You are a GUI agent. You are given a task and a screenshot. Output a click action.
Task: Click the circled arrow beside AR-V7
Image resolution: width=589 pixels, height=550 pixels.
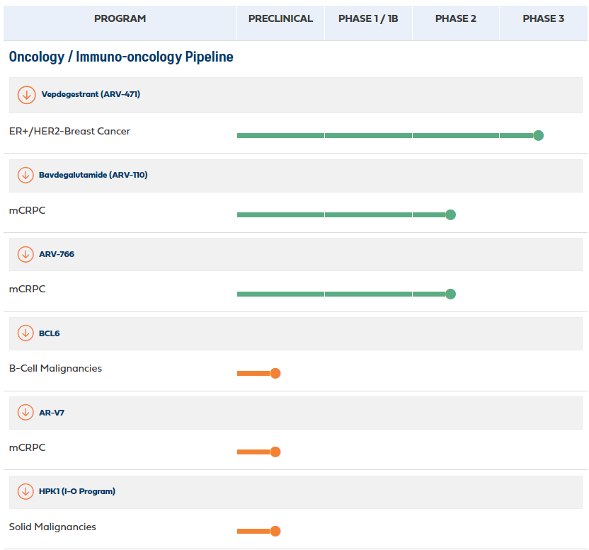point(25,412)
